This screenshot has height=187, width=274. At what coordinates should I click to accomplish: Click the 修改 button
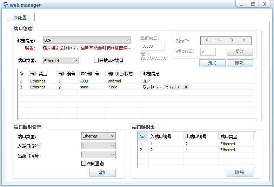240,52
